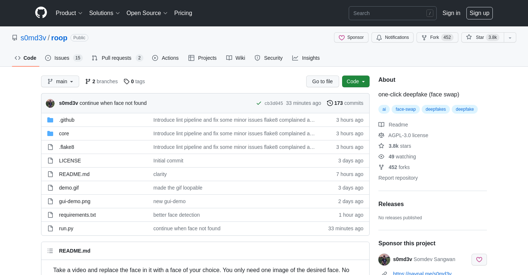
Task: Switch to the Code tab
Action: [26, 58]
